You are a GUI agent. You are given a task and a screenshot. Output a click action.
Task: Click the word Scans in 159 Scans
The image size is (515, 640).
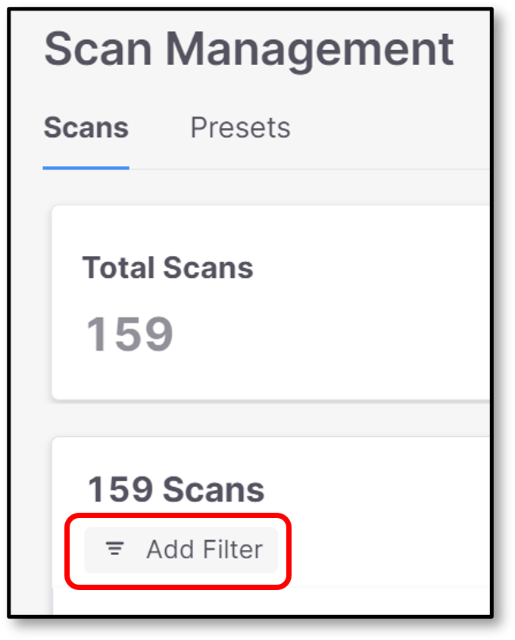[211, 489]
